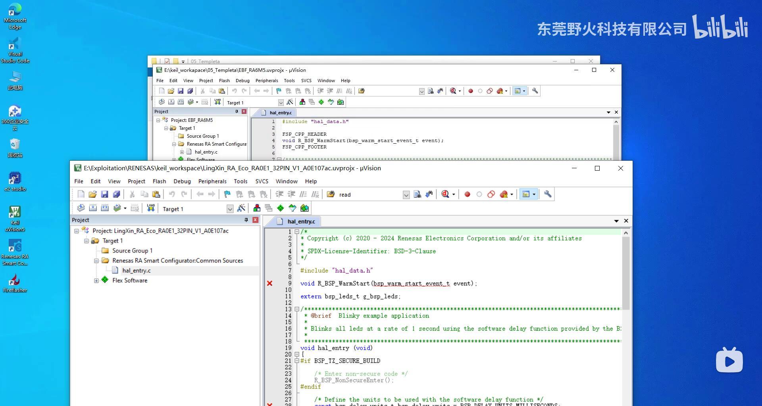Open Configuration wrench icon

[548, 194]
